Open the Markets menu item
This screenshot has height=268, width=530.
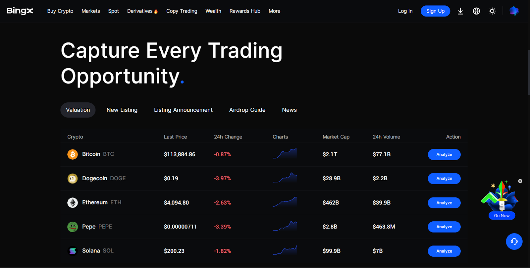pyautogui.click(x=91, y=11)
